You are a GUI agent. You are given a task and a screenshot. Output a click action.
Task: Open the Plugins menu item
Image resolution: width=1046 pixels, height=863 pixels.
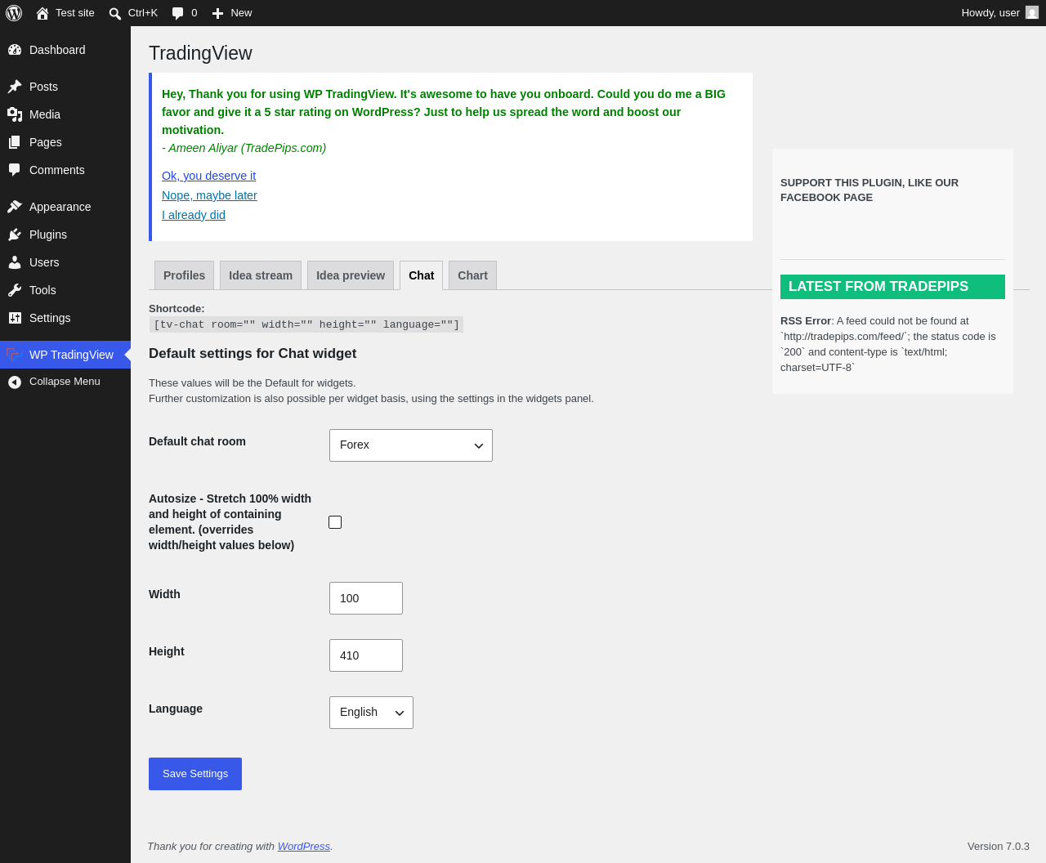point(65,235)
